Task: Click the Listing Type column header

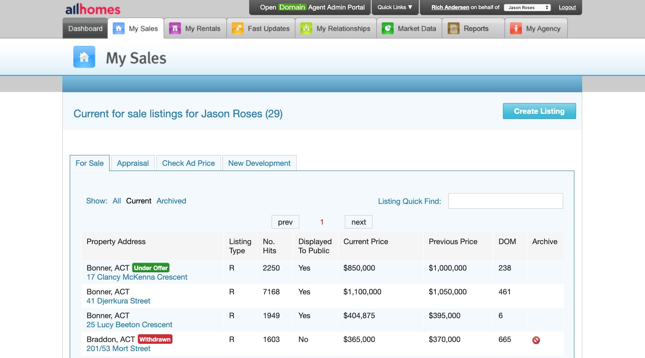Action: coord(240,246)
